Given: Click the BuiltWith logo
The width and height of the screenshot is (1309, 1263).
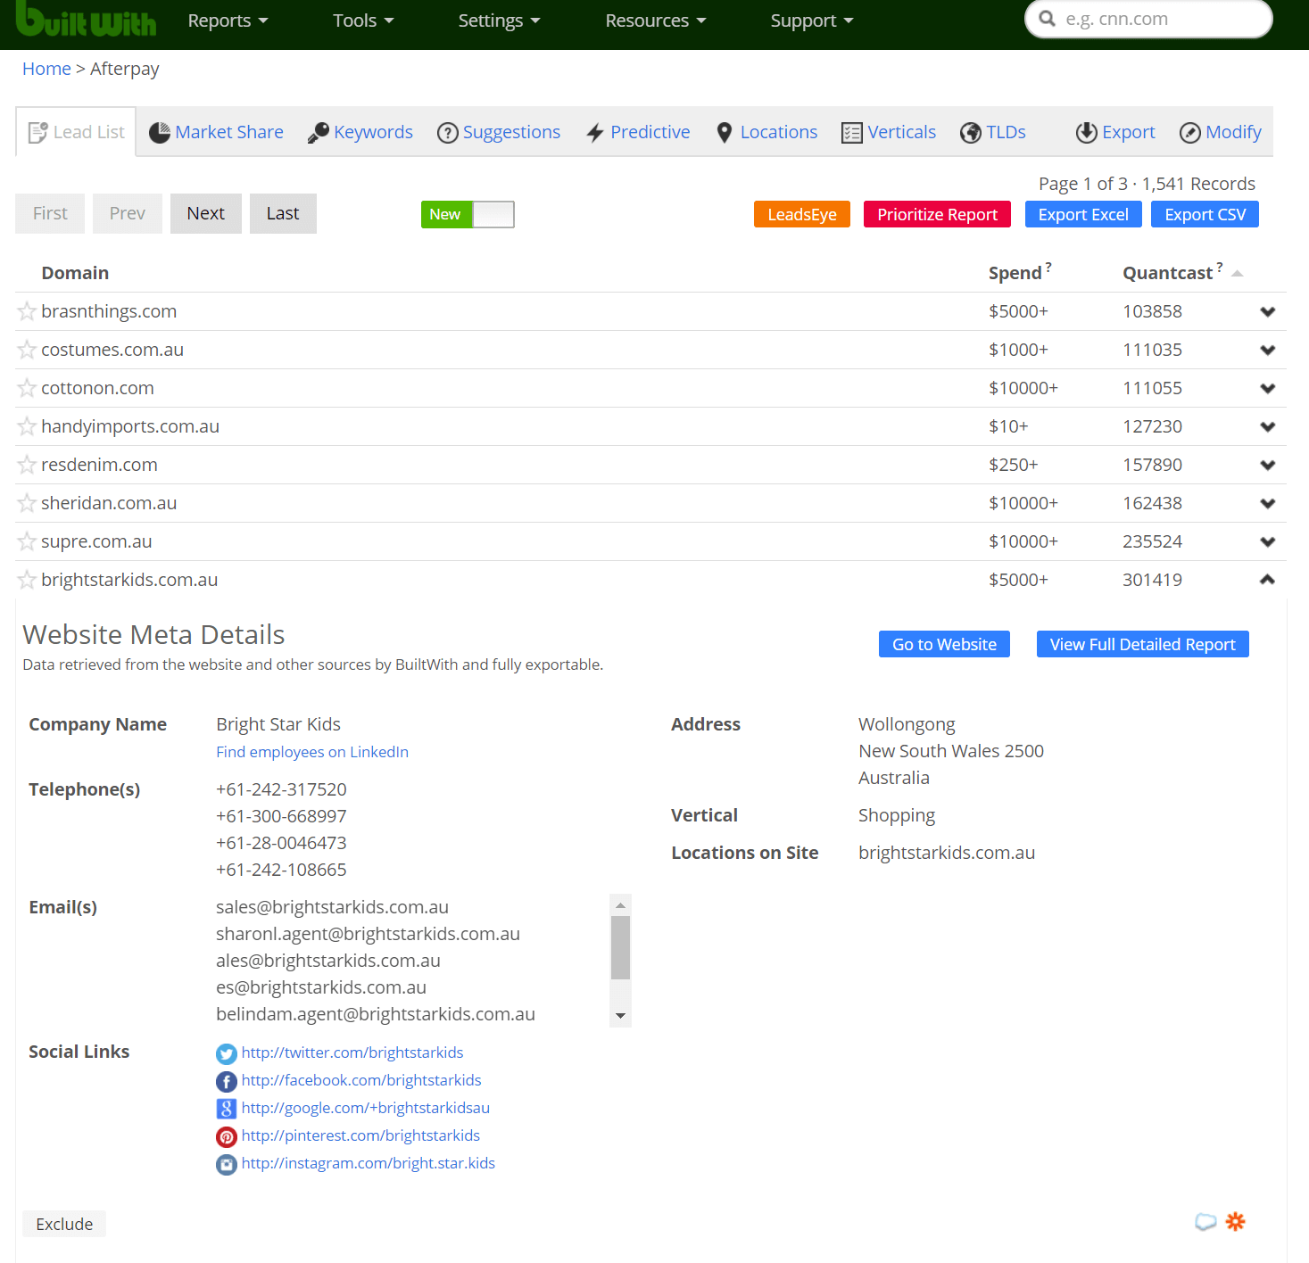Looking at the screenshot, I should 86,20.
